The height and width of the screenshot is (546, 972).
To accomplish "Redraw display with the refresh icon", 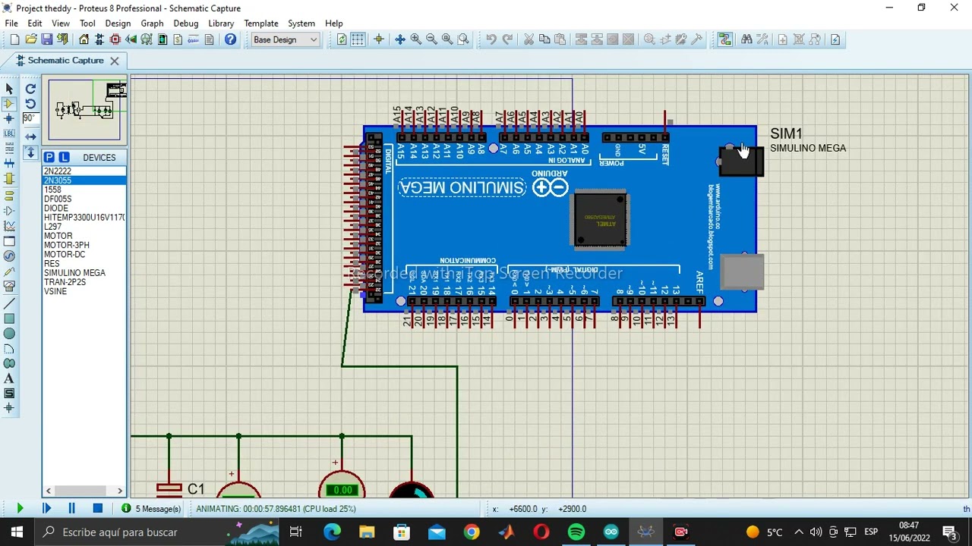I will pyautogui.click(x=342, y=39).
